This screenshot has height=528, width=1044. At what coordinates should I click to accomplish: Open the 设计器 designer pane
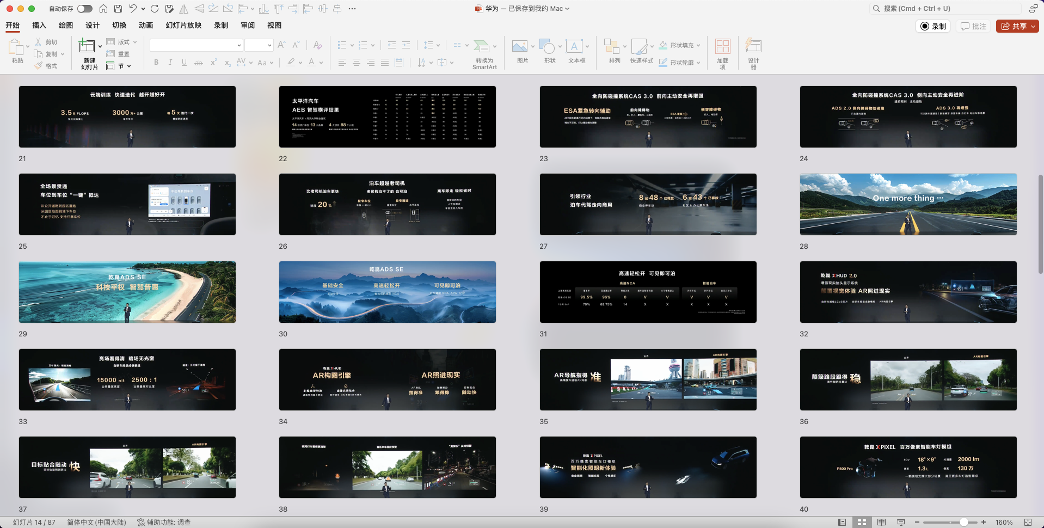[x=753, y=45]
